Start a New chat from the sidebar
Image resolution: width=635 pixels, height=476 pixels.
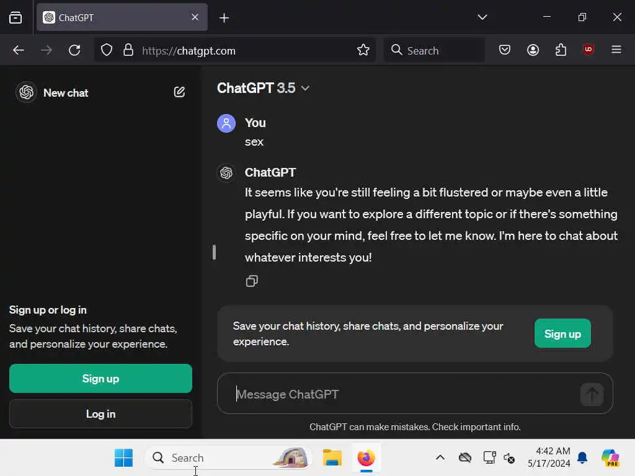(x=66, y=93)
